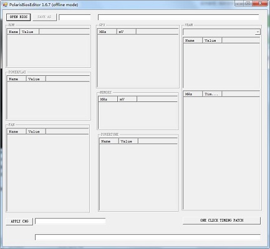Click the MHz column header in MEMORY table
The width and height of the screenshot is (270, 249).
108,99
